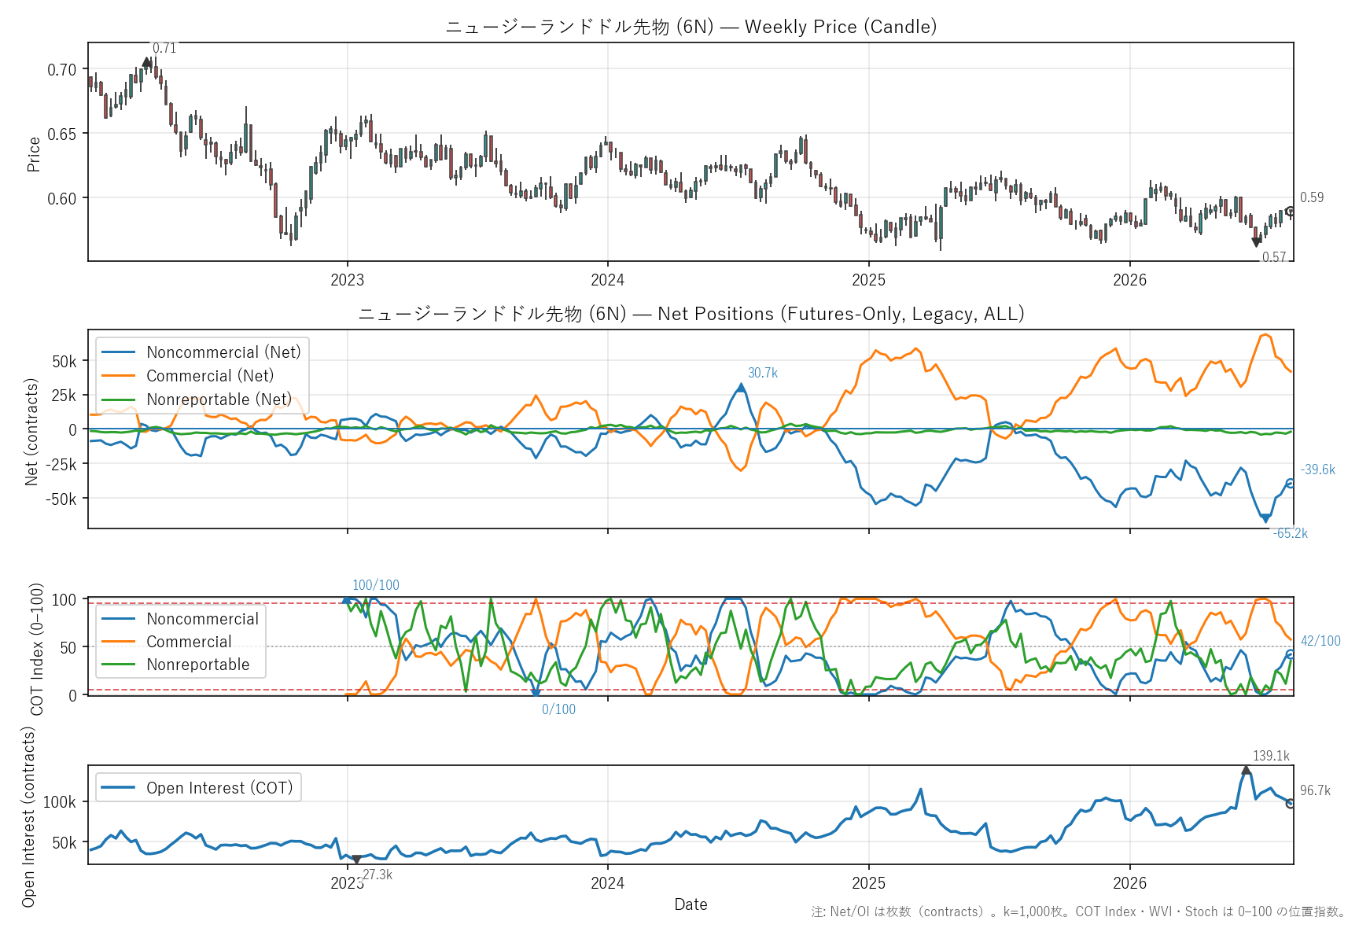Click 'Commercial' label in COT Index legend
The height and width of the screenshot is (928, 1359).
click(x=189, y=642)
